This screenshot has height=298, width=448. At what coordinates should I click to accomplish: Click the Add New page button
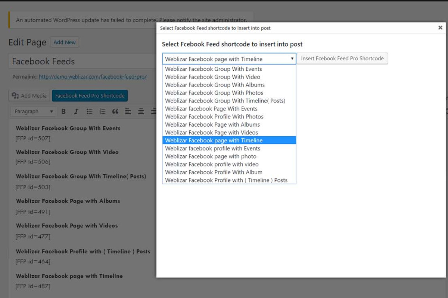(65, 42)
